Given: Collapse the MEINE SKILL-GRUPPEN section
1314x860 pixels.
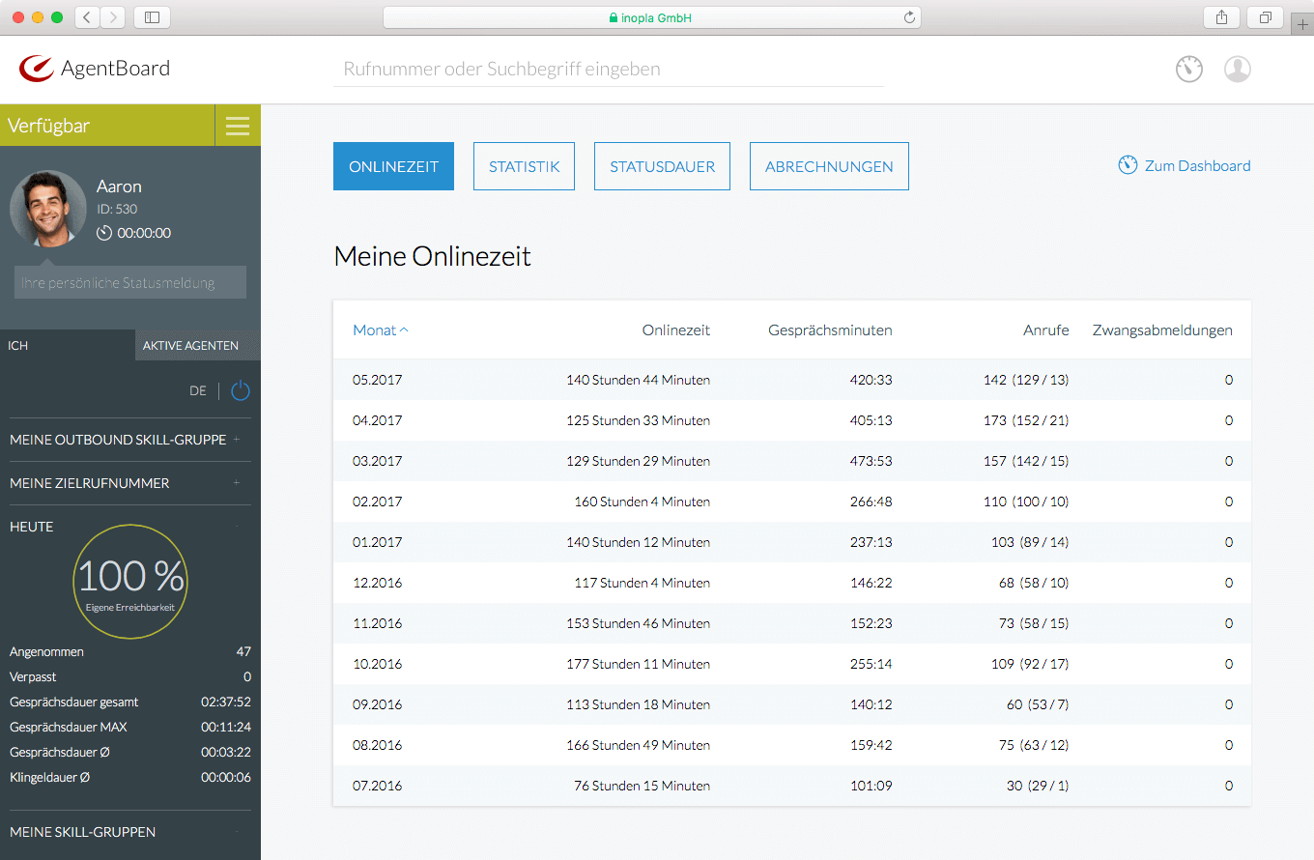Looking at the screenshot, I should tap(130, 832).
